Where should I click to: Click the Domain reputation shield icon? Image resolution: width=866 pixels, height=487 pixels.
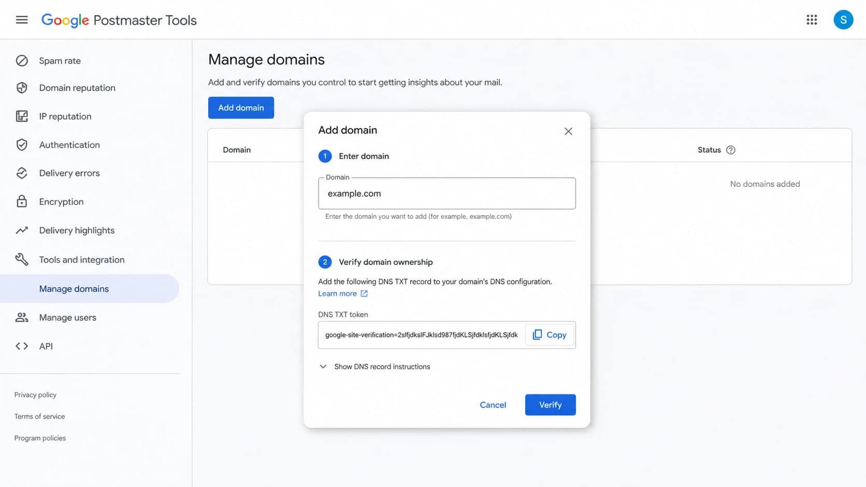pos(22,88)
